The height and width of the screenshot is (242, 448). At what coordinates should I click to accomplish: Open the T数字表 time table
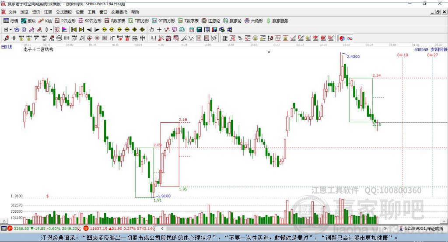click(188, 21)
